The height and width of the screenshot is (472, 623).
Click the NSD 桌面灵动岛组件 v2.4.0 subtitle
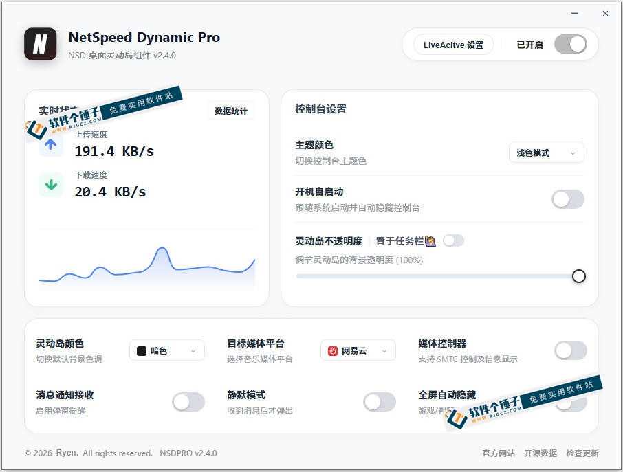click(x=122, y=55)
